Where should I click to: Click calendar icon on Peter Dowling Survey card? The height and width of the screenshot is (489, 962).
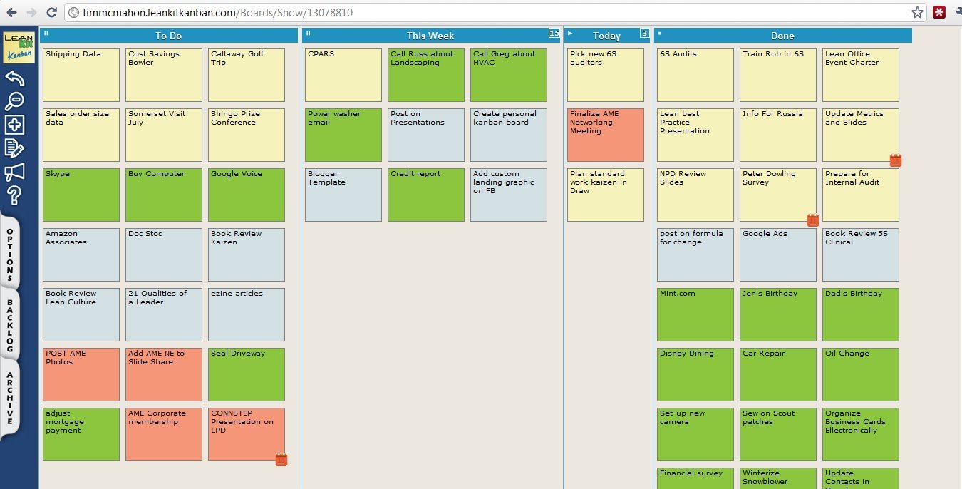[812, 220]
